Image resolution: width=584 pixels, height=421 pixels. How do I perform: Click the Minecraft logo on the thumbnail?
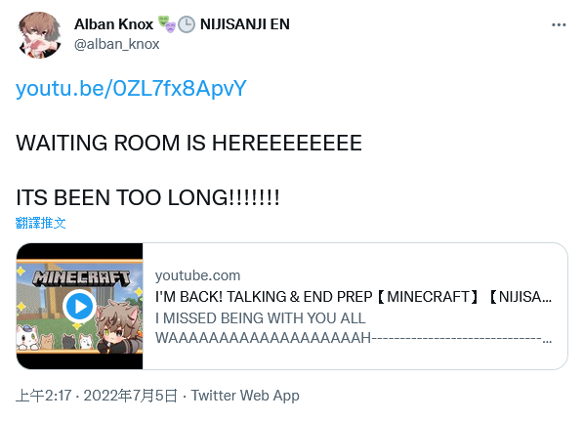tap(81, 278)
